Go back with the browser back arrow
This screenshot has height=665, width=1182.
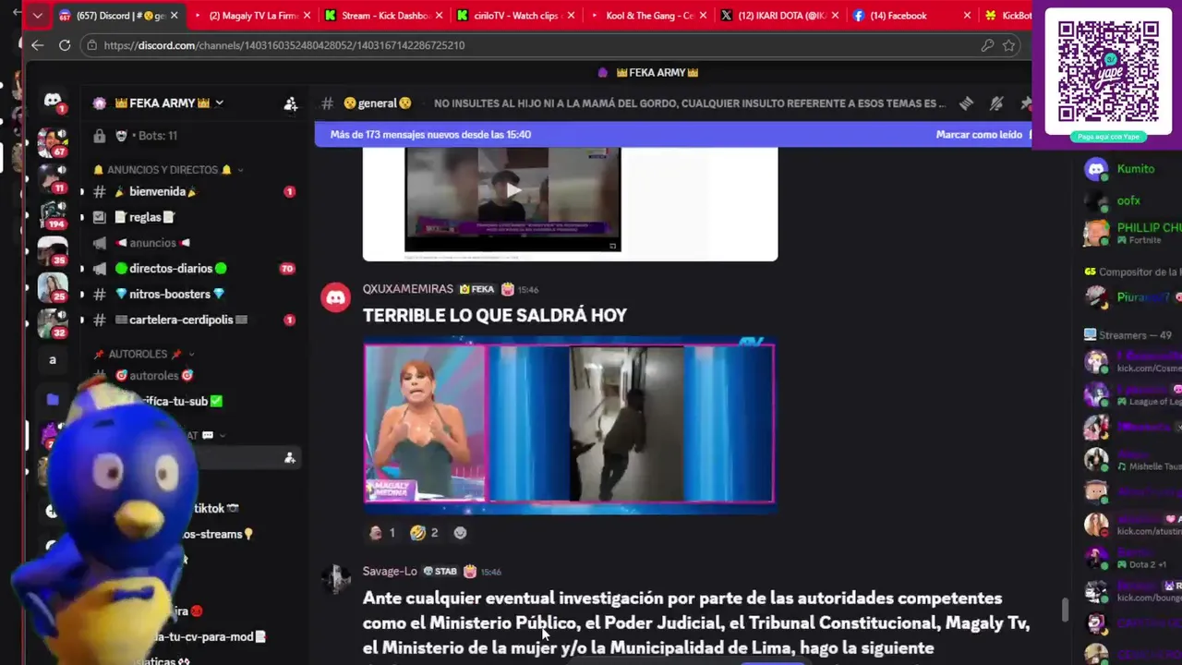(37, 44)
